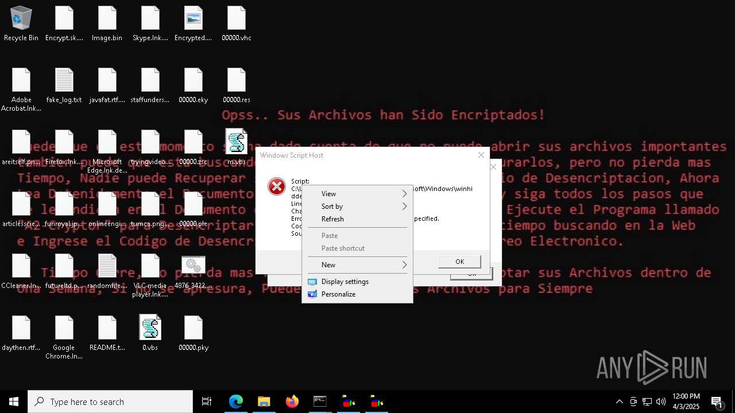Switch to the command prompt taskbar window

pyautogui.click(x=320, y=402)
